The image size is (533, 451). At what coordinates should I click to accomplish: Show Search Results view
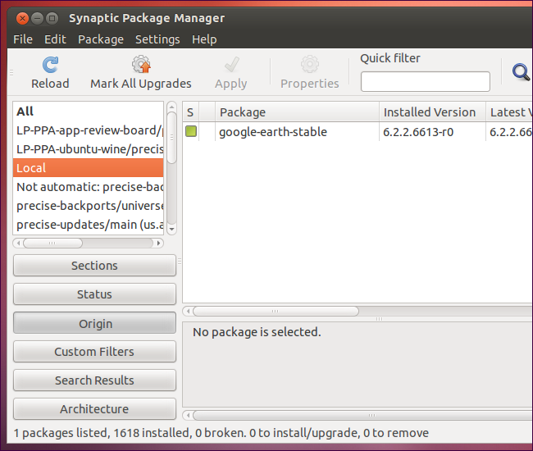(x=94, y=380)
